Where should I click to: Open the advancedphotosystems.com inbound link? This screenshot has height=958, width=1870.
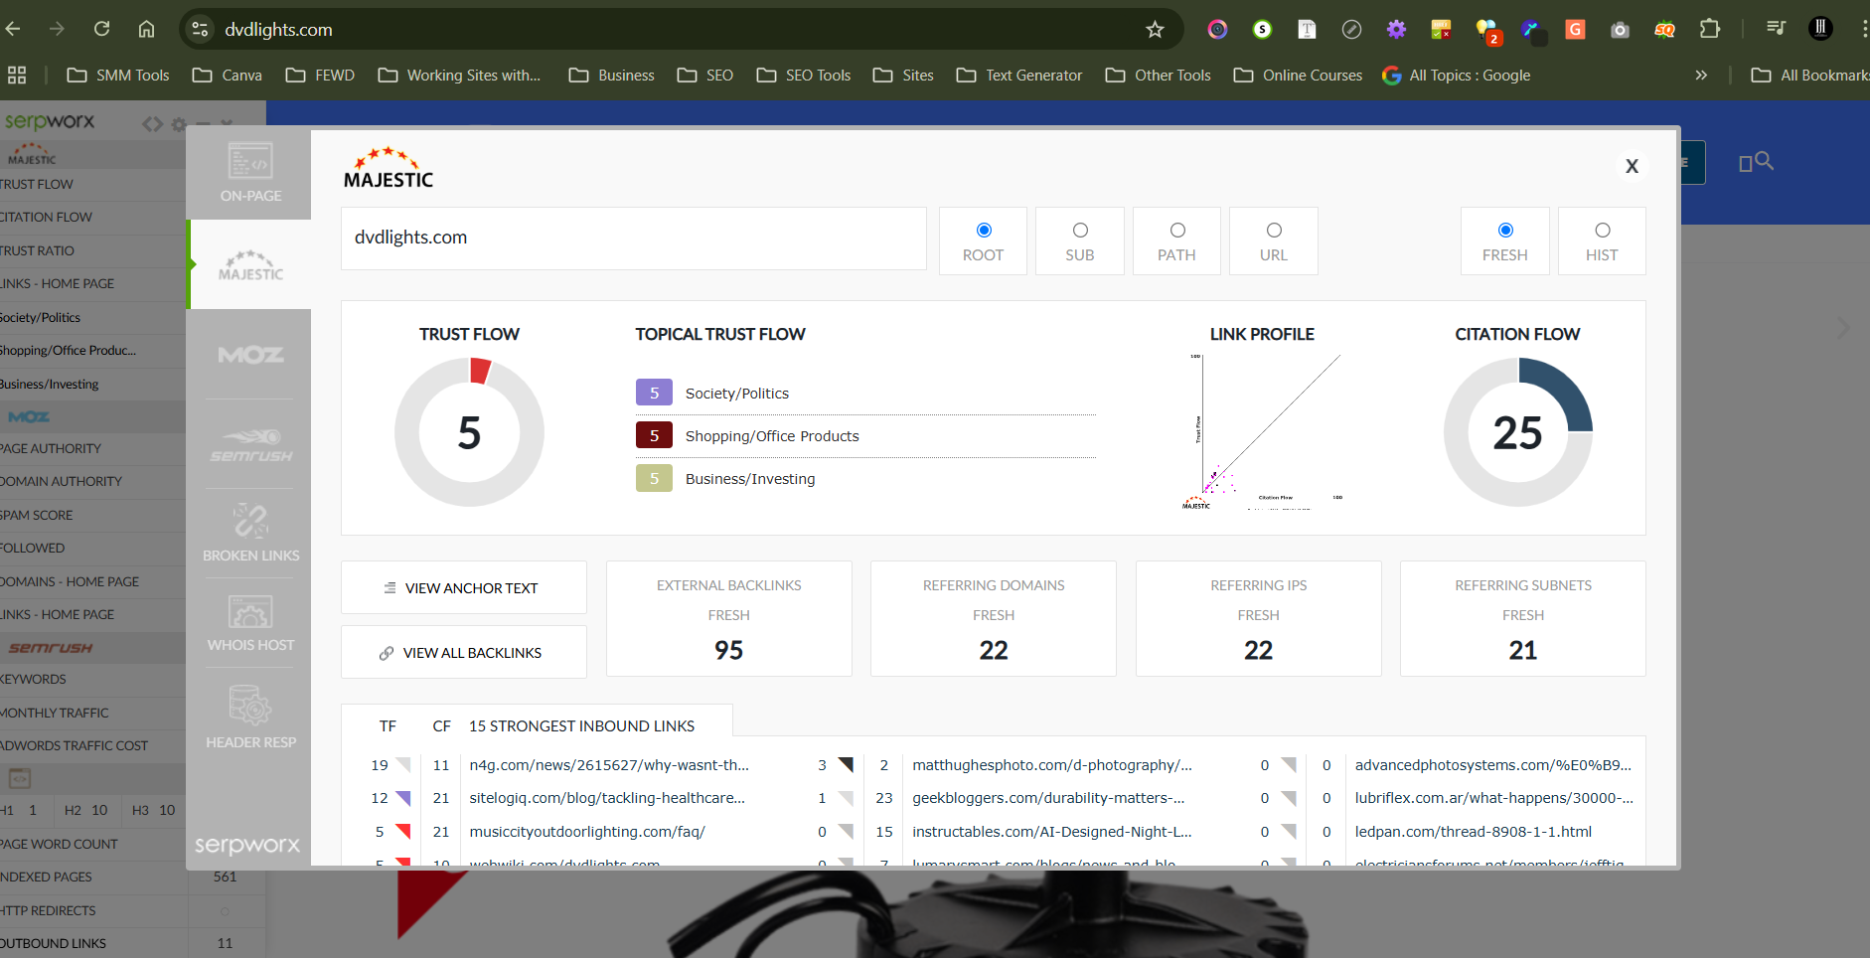1493,765
